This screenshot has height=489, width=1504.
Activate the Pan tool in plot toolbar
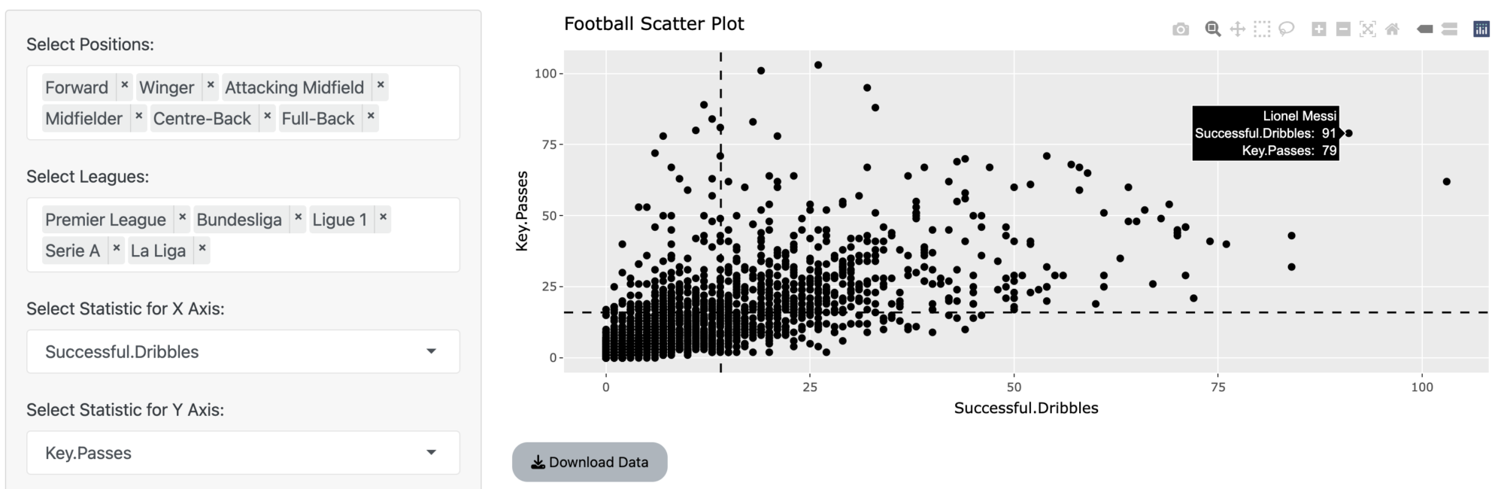tap(1237, 29)
